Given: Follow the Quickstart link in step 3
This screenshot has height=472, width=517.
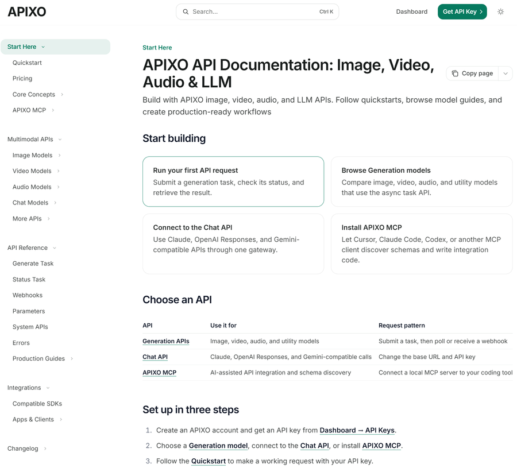Looking at the screenshot, I should (209, 461).
